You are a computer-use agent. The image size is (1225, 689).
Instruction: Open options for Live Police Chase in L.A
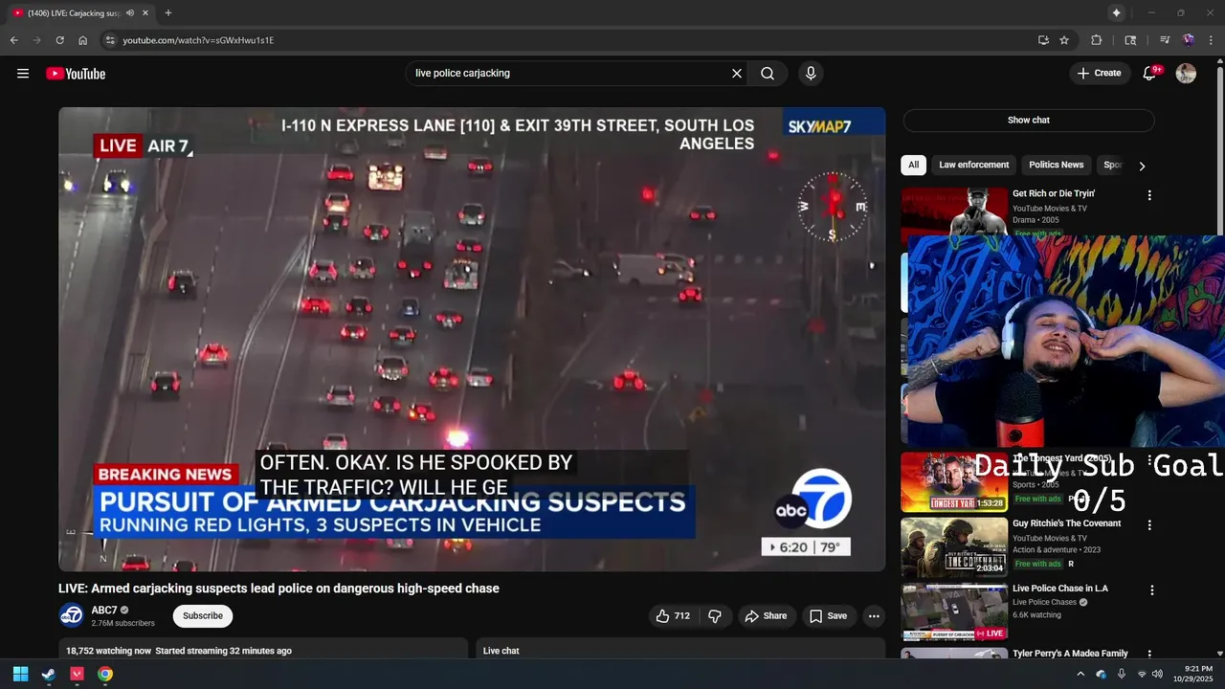[x=1152, y=590]
